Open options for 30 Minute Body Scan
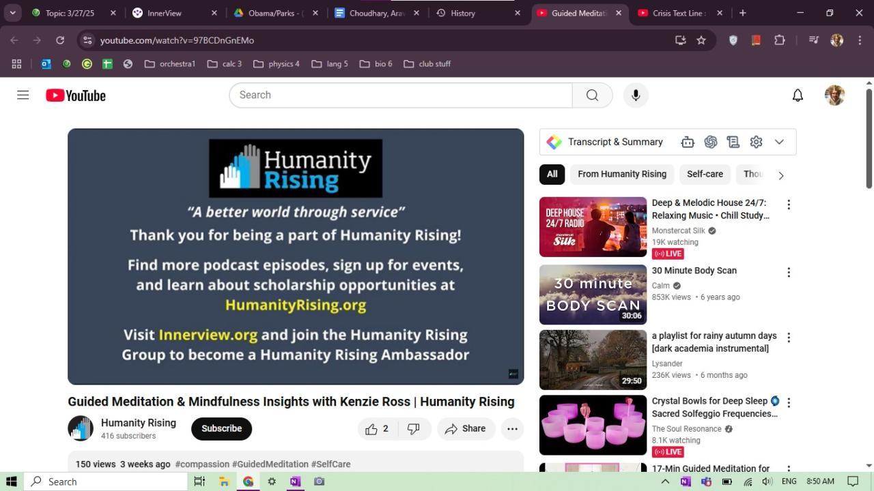The height and width of the screenshot is (491, 874). 789,272
